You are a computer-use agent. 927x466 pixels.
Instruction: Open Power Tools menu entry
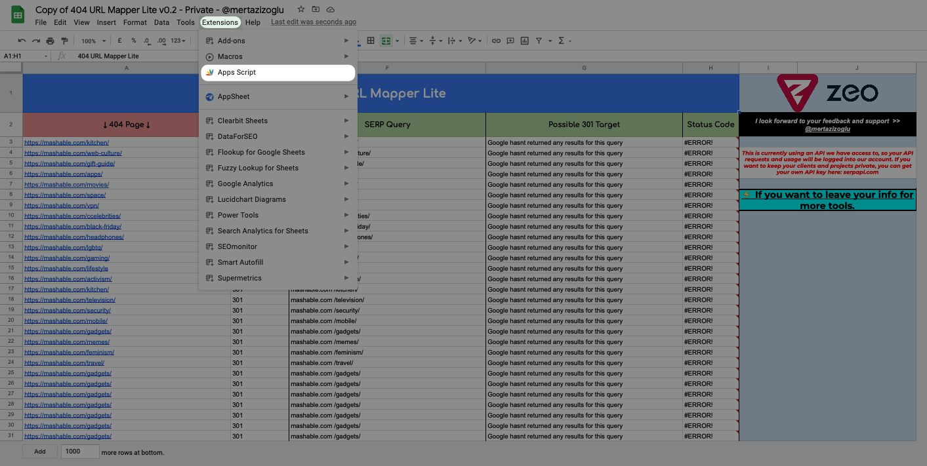[x=278, y=215]
